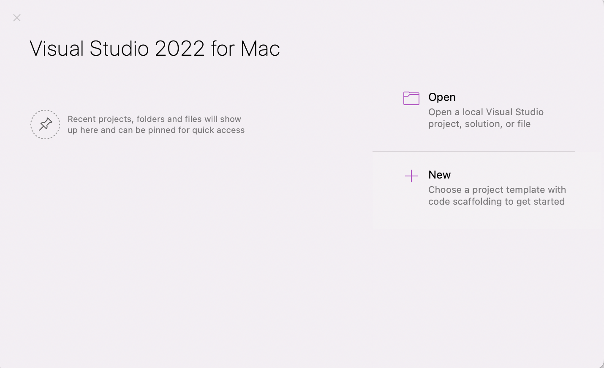The width and height of the screenshot is (604, 368).
Task: Click the pin icon in dashed circle
Action: 45,124
